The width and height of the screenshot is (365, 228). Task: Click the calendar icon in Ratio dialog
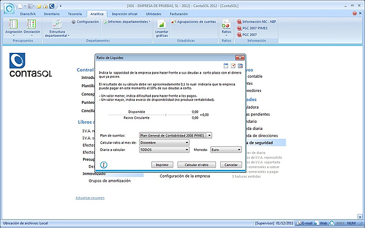pos(226,66)
